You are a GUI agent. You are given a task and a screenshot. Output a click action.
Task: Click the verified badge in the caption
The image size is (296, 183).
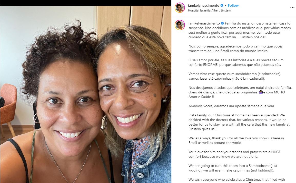click(x=222, y=23)
